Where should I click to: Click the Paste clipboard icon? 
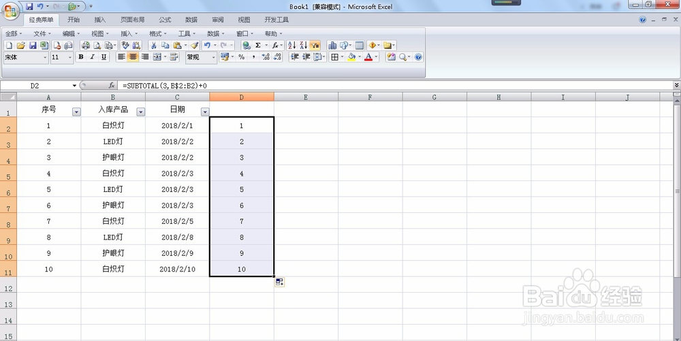(177, 45)
